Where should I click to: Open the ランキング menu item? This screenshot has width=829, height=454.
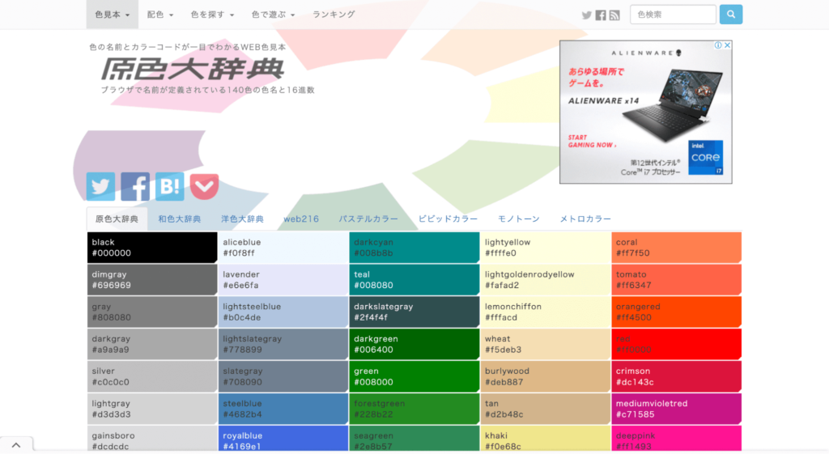pyautogui.click(x=334, y=15)
